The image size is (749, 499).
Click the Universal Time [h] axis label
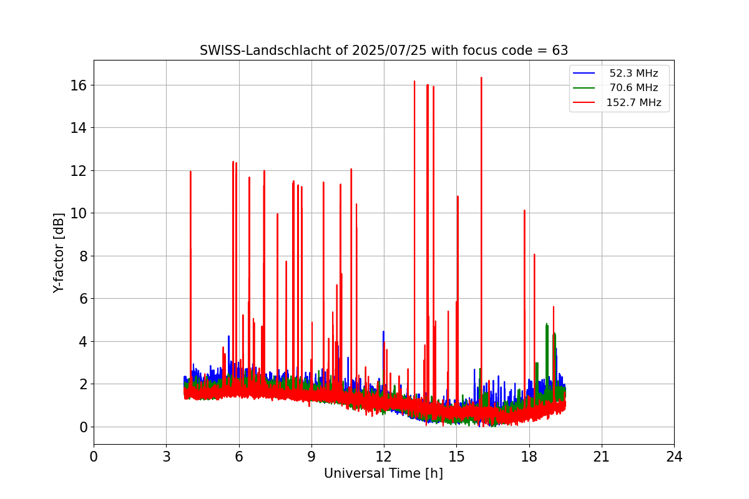point(383,473)
